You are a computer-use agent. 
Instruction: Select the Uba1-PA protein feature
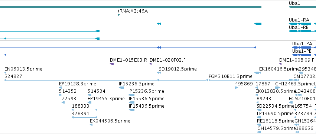click(304, 48)
